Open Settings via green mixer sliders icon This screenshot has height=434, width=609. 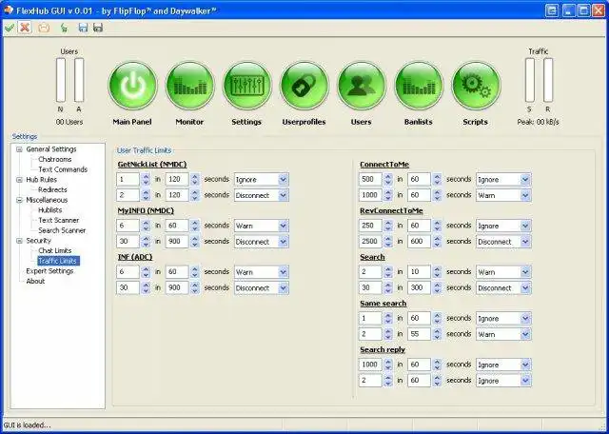(246, 86)
